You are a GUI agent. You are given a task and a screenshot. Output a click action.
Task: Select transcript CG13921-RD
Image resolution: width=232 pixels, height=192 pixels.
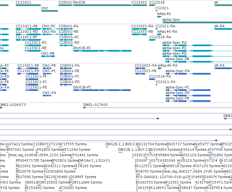[27, 32]
